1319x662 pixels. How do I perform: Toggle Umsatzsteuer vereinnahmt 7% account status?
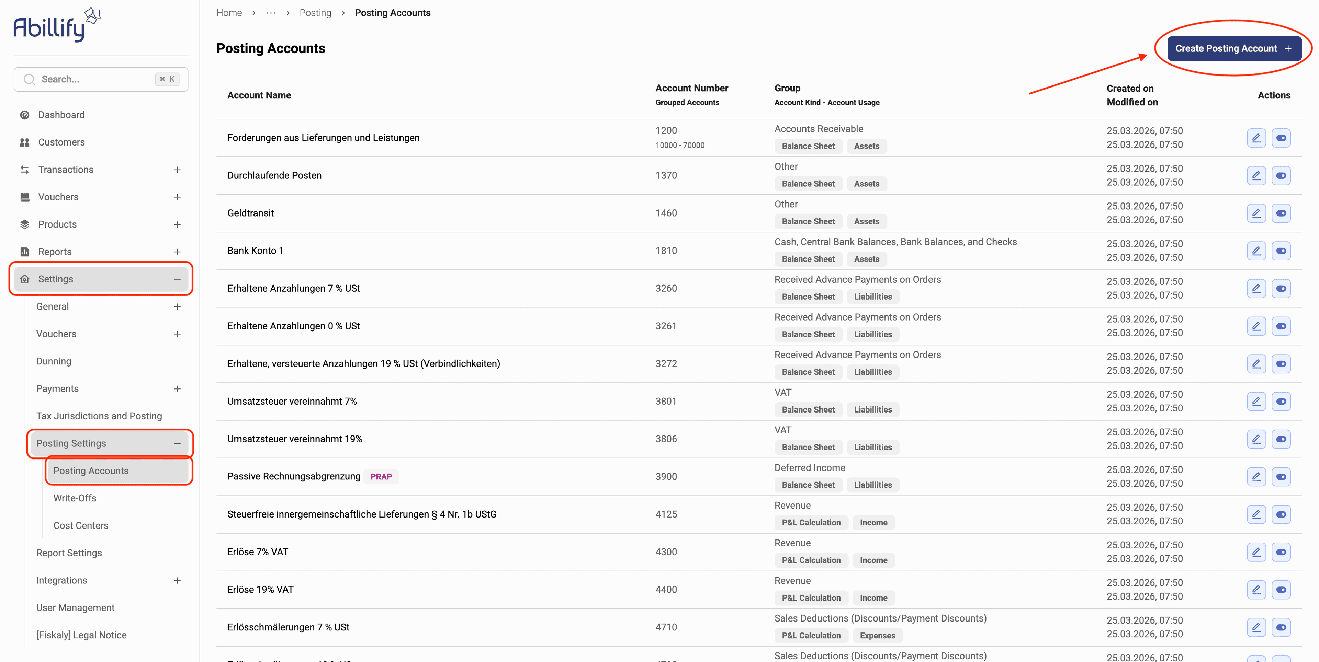click(1281, 402)
